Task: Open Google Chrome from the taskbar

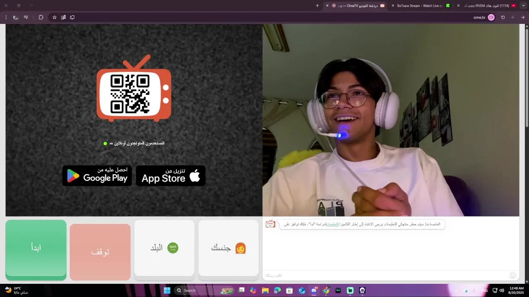Action: [x=326, y=290]
